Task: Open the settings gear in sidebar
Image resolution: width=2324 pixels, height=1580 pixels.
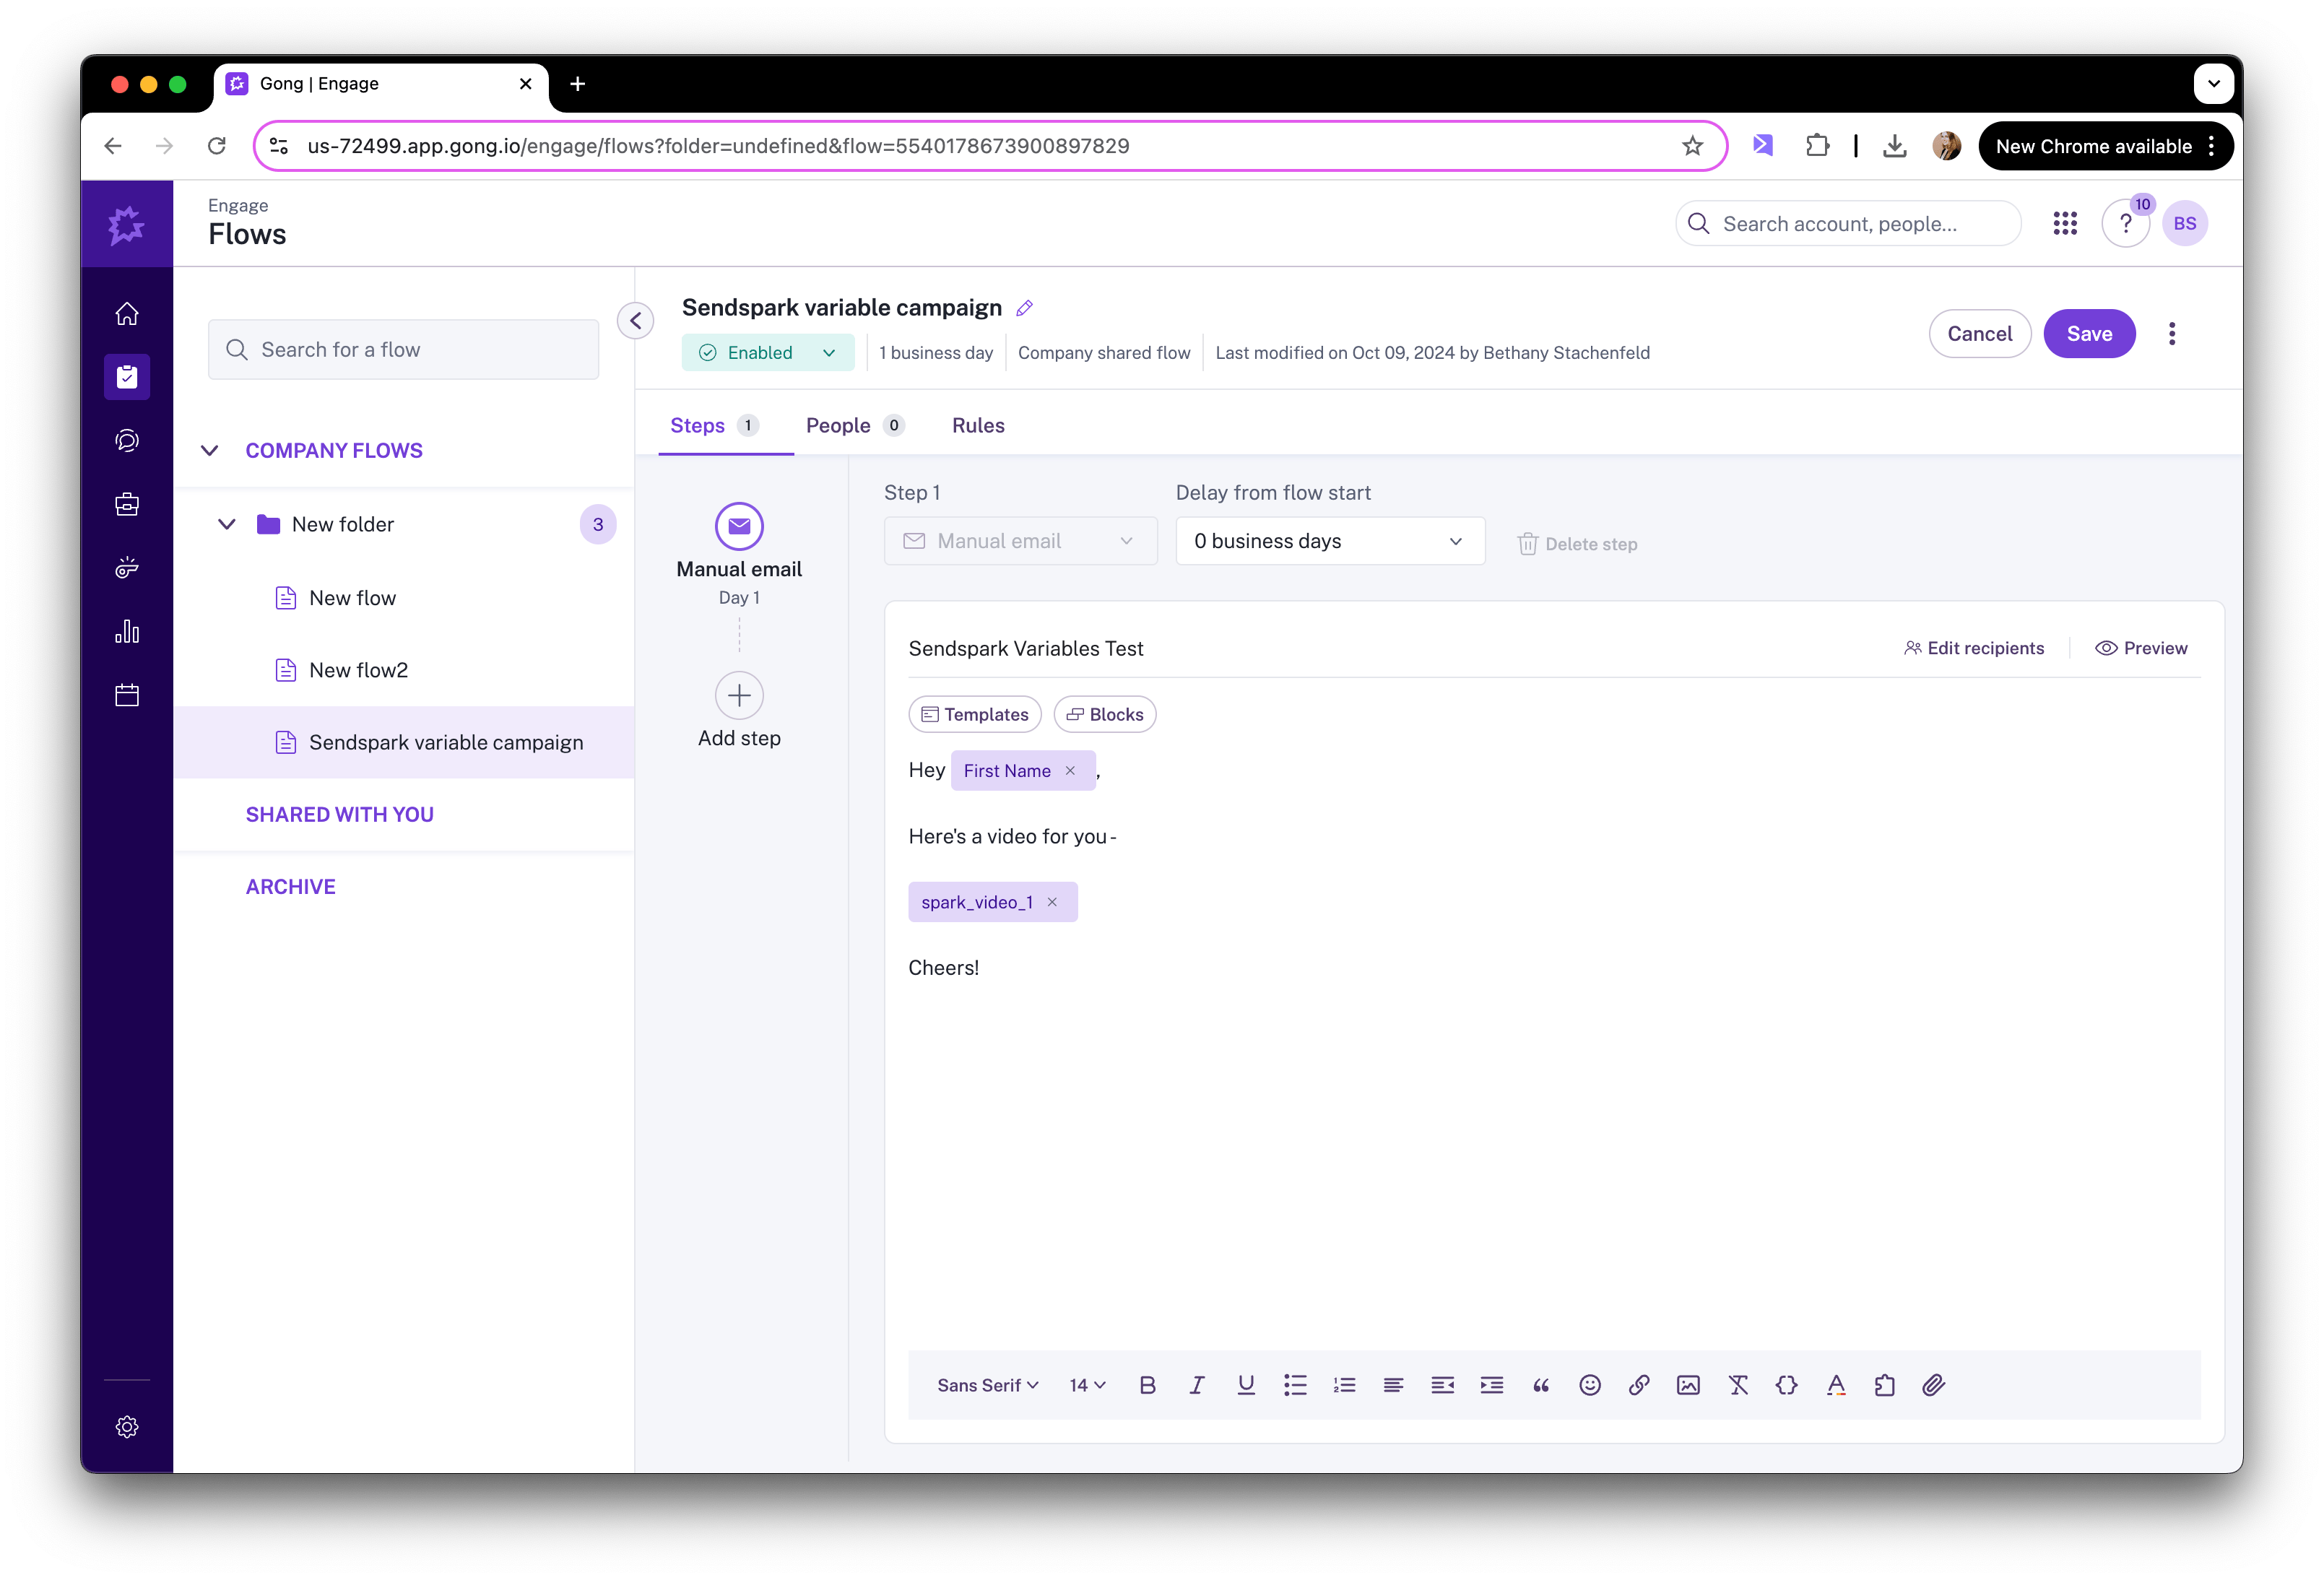Action: tap(127, 1427)
